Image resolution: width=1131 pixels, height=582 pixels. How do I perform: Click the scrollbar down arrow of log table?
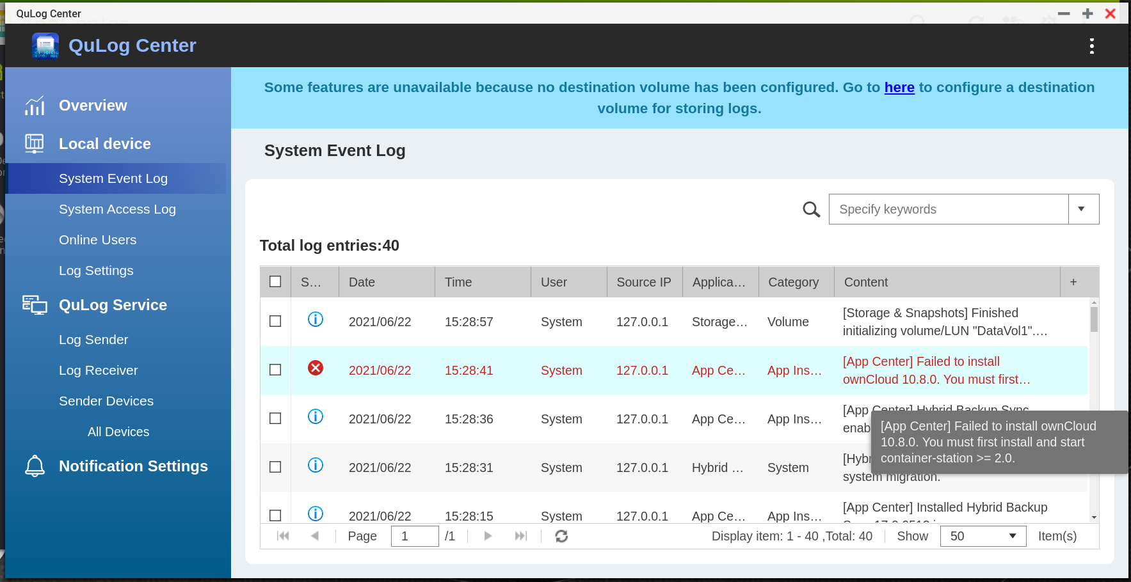pos(1094,517)
